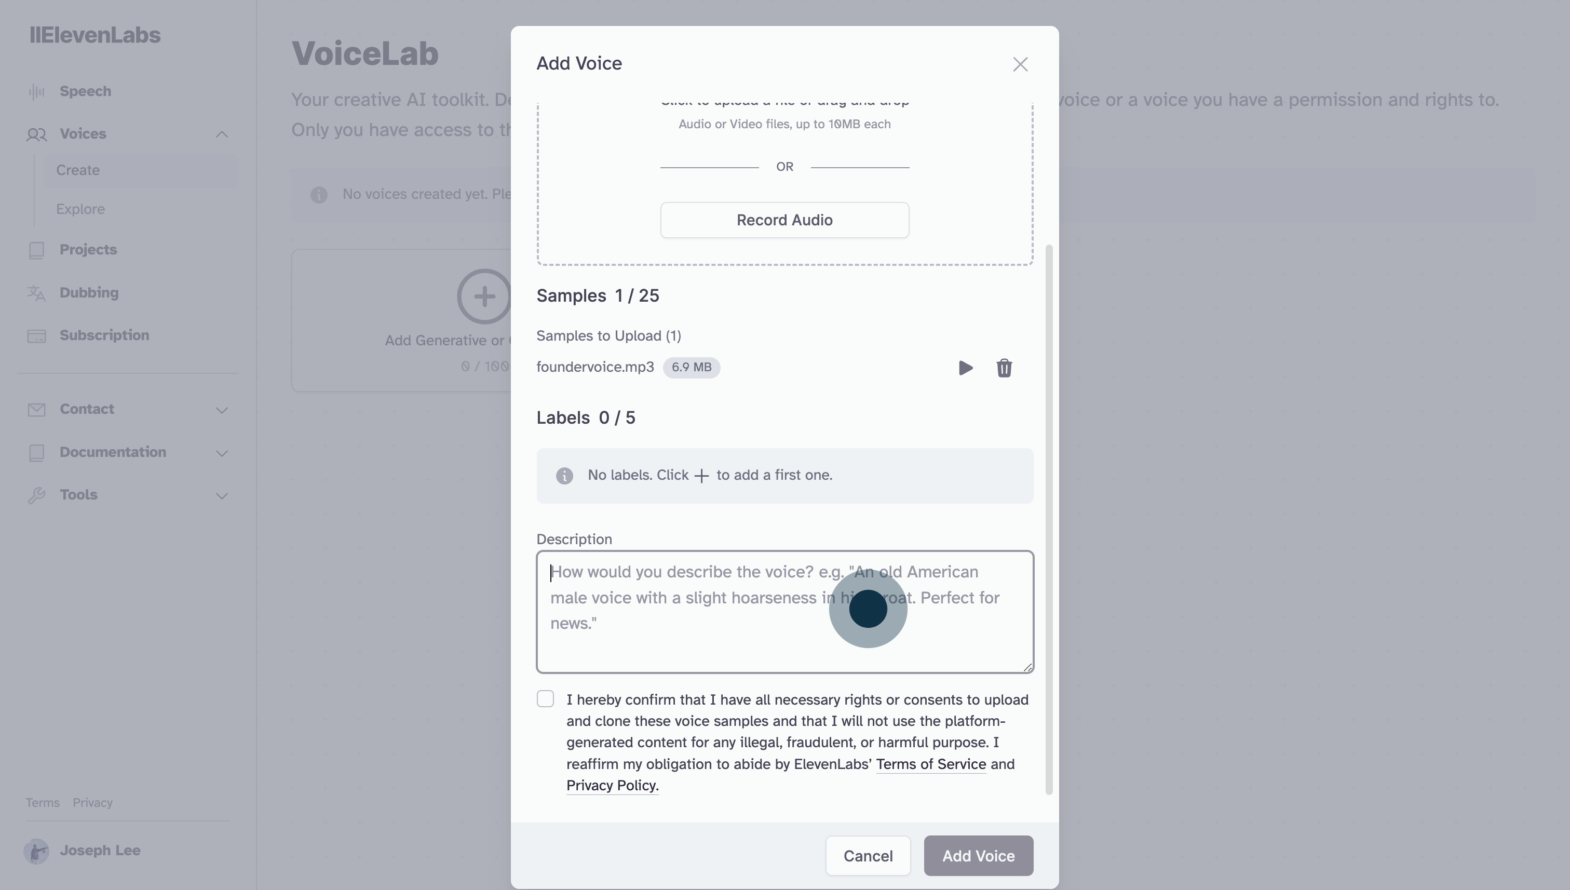Delete the foundervoice.mp3 sample
This screenshot has height=890, width=1570.
point(1004,368)
